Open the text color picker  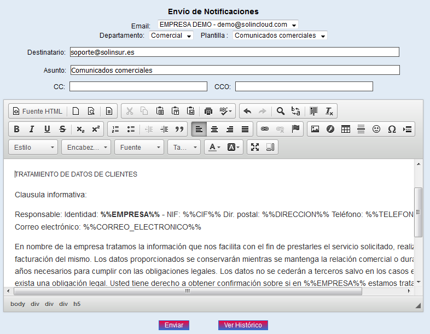tap(214, 147)
